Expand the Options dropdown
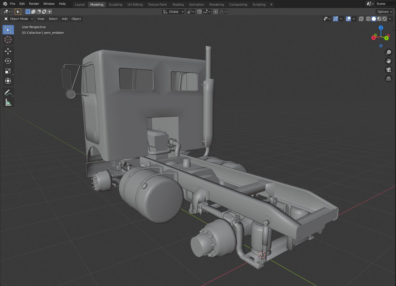The image size is (396, 286). coord(385,12)
